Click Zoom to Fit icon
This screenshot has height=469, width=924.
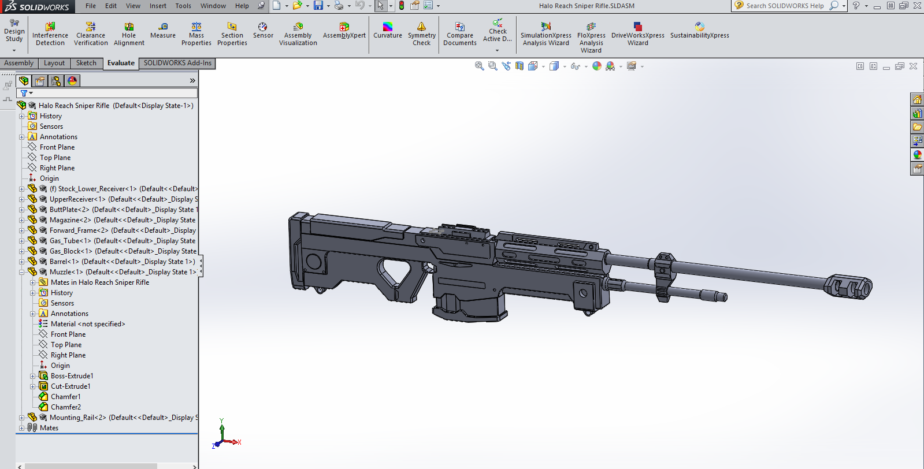[x=480, y=66]
